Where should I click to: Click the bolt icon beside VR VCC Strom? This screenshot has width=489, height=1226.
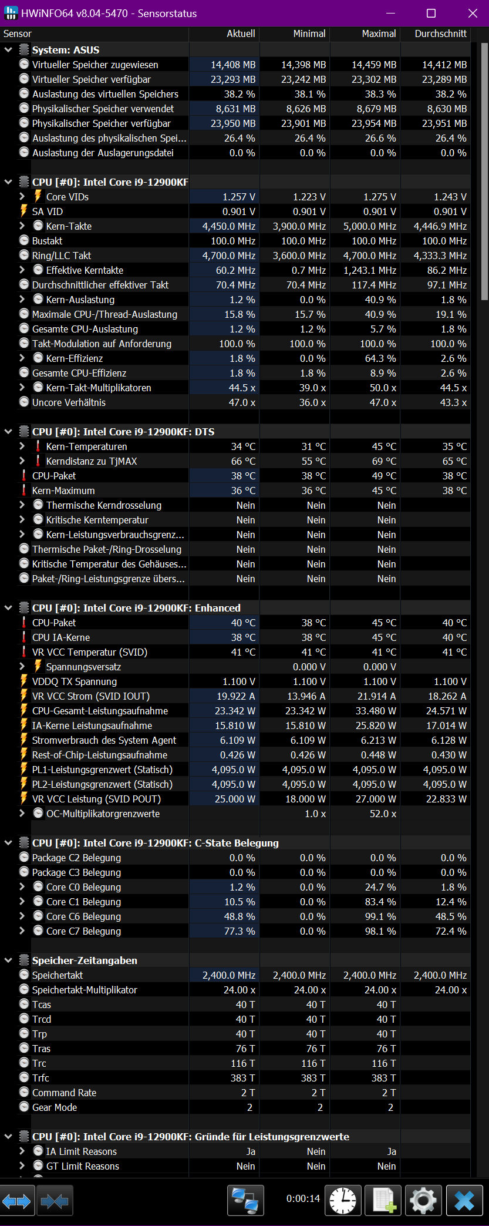(24, 696)
